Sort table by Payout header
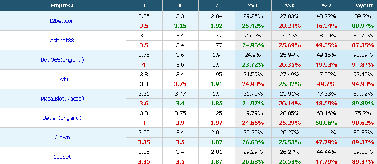The height and width of the screenshot is (164, 377). [363, 6]
